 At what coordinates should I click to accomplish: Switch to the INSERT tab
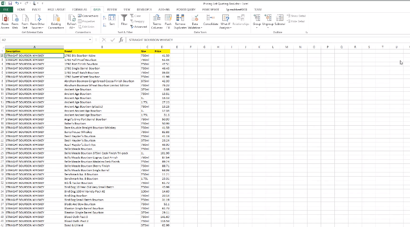pyautogui.click(x=36, y=10)
